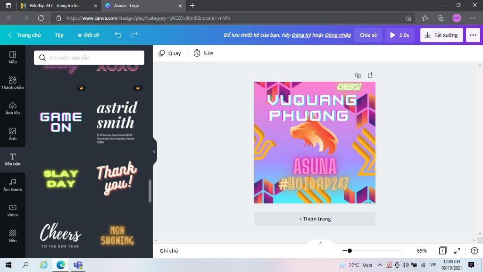This screenshot has height=272, width=483.
Task: Add a new page with the plus-page icon
Action: pos(371,75)
